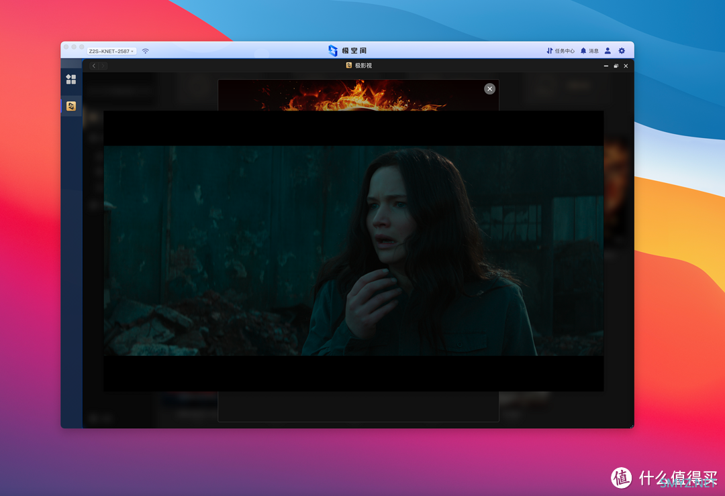The image size is (725, 496).
Task: Click the playing video frame
Action: [353, 251]
